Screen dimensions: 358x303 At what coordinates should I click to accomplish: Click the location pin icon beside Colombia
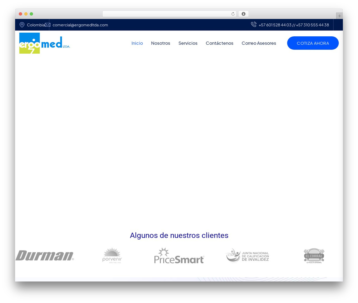point(22,25)
